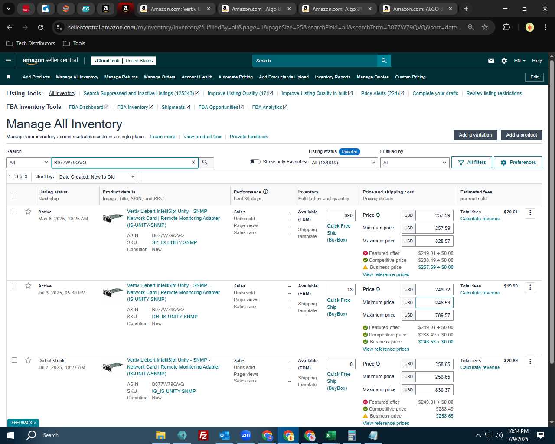This screenshot has height=444, width=555.
Task: Open three-dot menu for SY_IS-UNITY-SNMP listing
Action: [530, 213]
